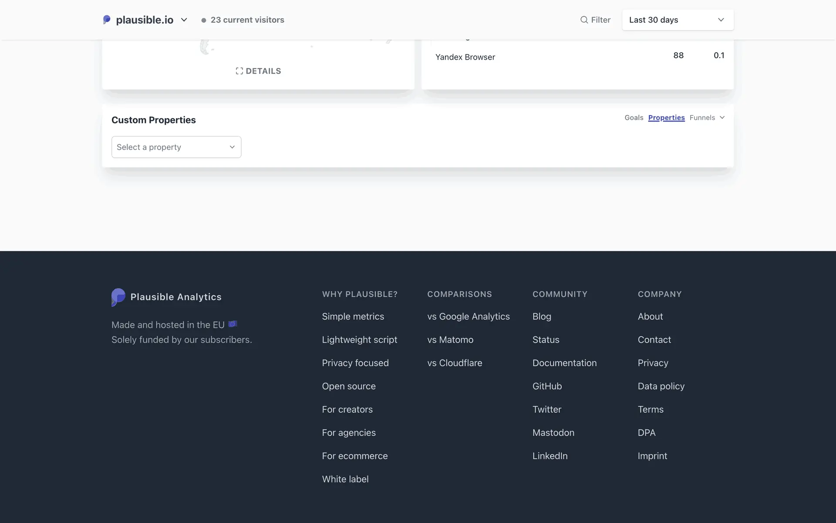
Task: Click the search magnifier Filter icon
Action: click(584, 20)
